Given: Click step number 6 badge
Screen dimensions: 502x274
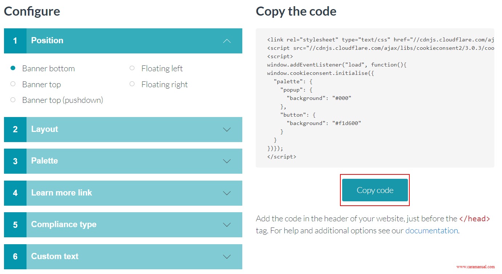Looking at the screenshot, I should pos(15,257).
